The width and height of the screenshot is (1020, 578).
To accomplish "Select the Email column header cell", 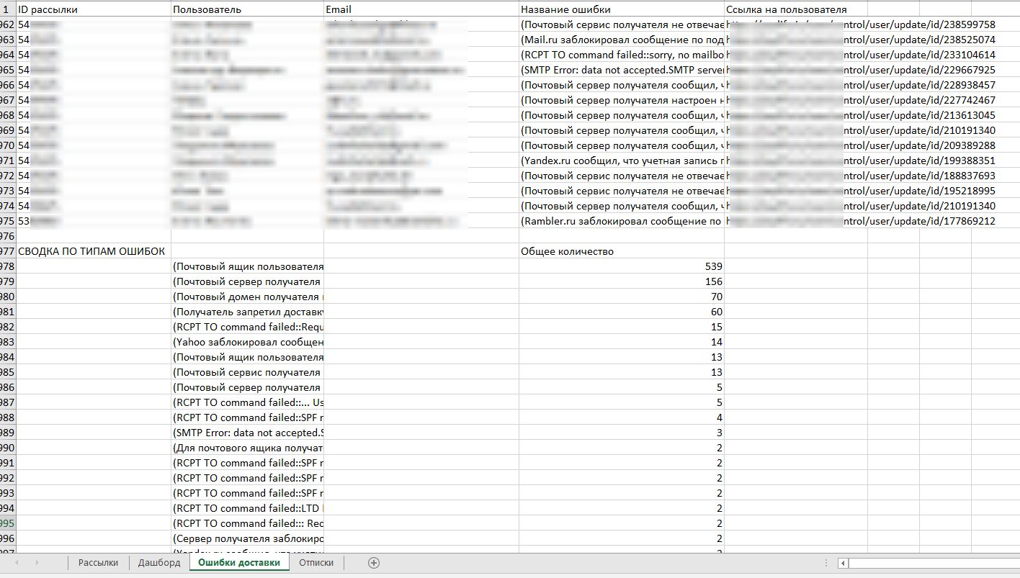I will pos(421,9).
